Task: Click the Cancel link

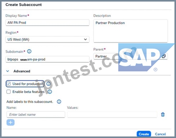Action: [x=160, y=134]
